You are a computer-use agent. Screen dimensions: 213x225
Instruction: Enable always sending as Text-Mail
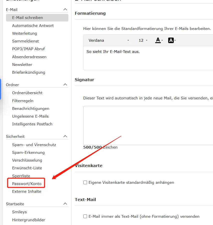[85, 216]
